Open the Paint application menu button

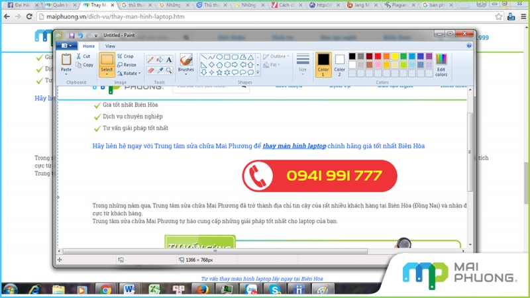click(x=67, y=46)
